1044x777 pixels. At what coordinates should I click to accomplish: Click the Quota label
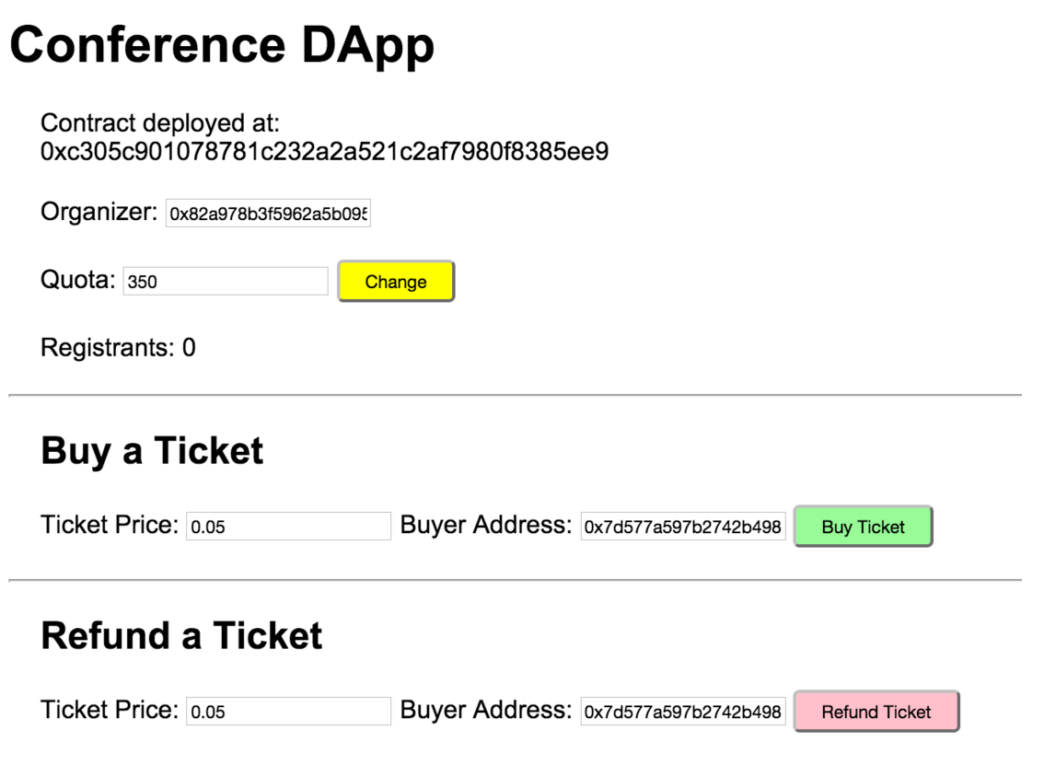coord(78,280)
